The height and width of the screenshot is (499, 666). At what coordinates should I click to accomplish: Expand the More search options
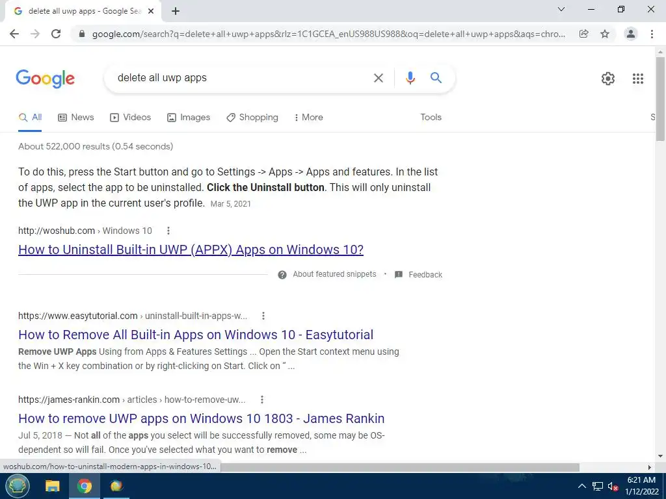click(x=308, y=118)
